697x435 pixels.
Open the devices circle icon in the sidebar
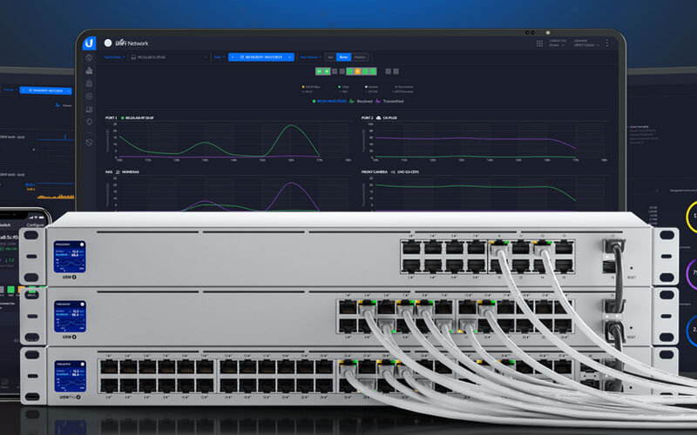tap(89, 96)
